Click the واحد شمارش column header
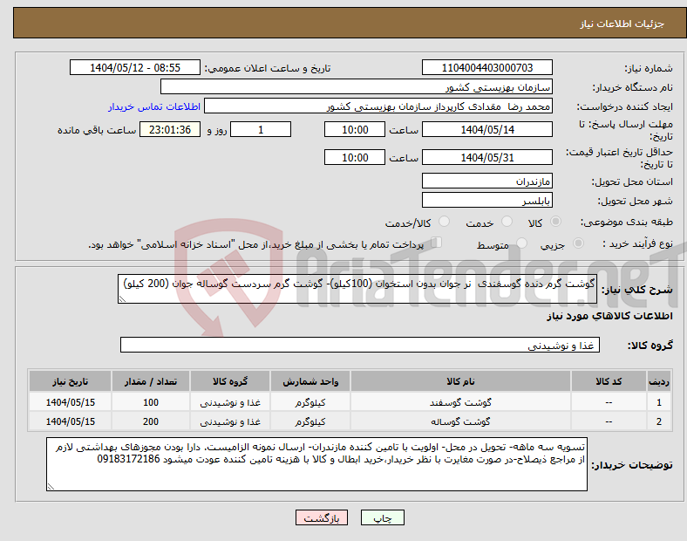This screenshot has height=541, width=687. click(x=310, y=381)
